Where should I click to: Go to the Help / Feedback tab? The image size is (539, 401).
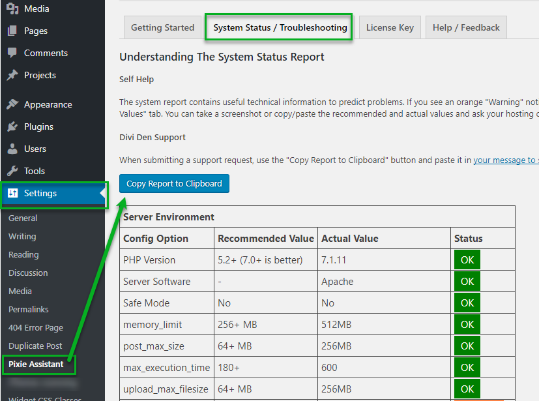tap(466, 27)
